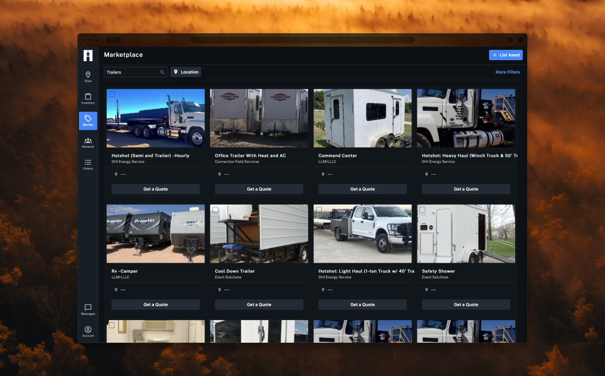Click location pin under Rv -Camper card
The width and height of the screenshot is (605, 376).
(x=116, y=290)
